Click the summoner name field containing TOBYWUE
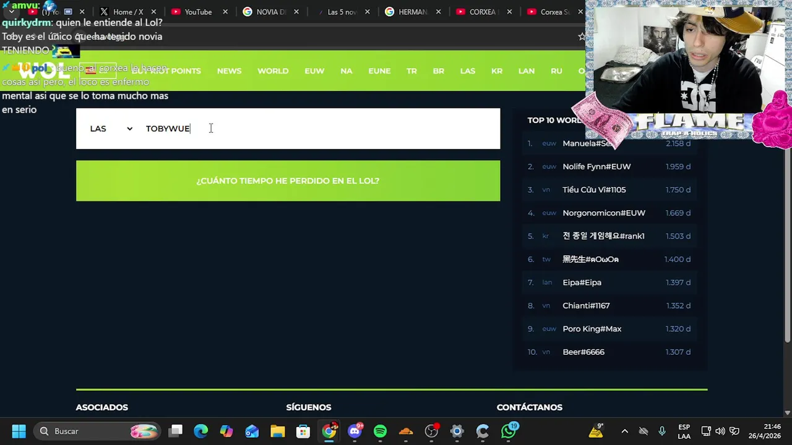Screen dimensions: 792x445 (x=319, y=129)
